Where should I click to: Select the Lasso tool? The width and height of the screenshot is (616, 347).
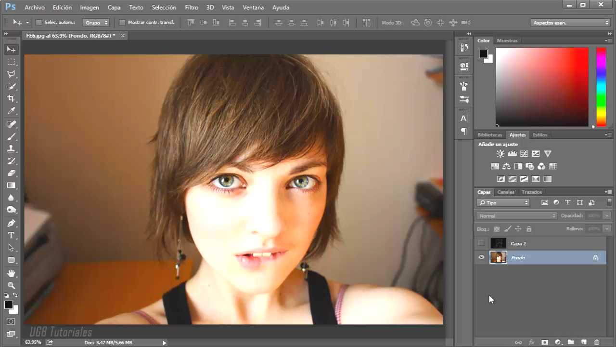11,74
